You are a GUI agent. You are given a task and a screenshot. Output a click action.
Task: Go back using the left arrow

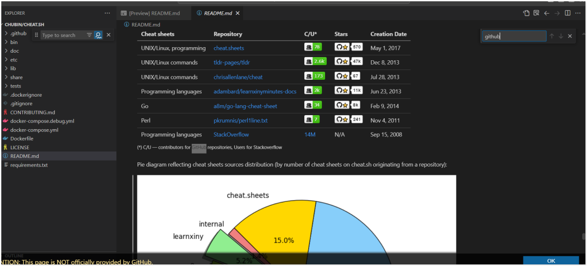[547, 13]
